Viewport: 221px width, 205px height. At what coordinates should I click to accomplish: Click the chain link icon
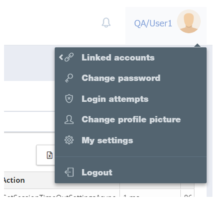(69, 57)
